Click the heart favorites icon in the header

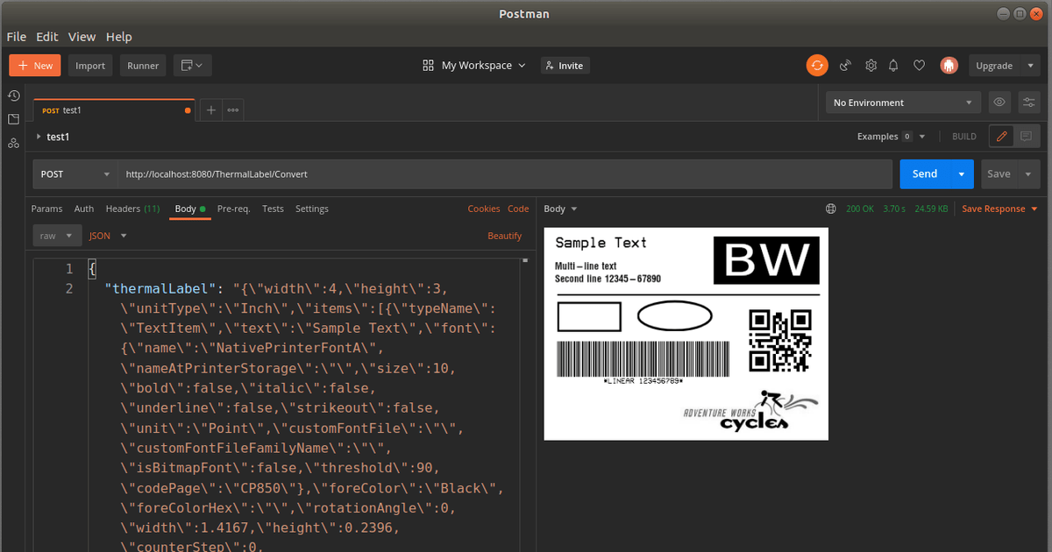click(x=919, y=65)
